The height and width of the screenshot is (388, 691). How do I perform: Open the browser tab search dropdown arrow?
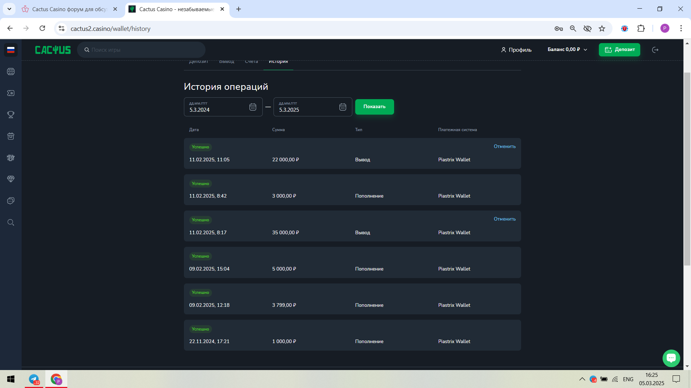(9, 9)
